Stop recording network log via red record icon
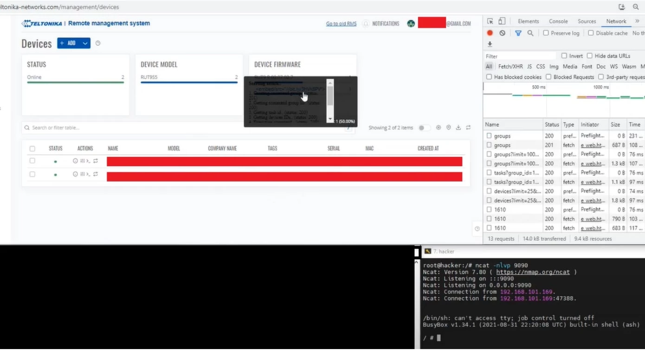The width and height of the screenshot is (645, 350). [x=490, y=33]
